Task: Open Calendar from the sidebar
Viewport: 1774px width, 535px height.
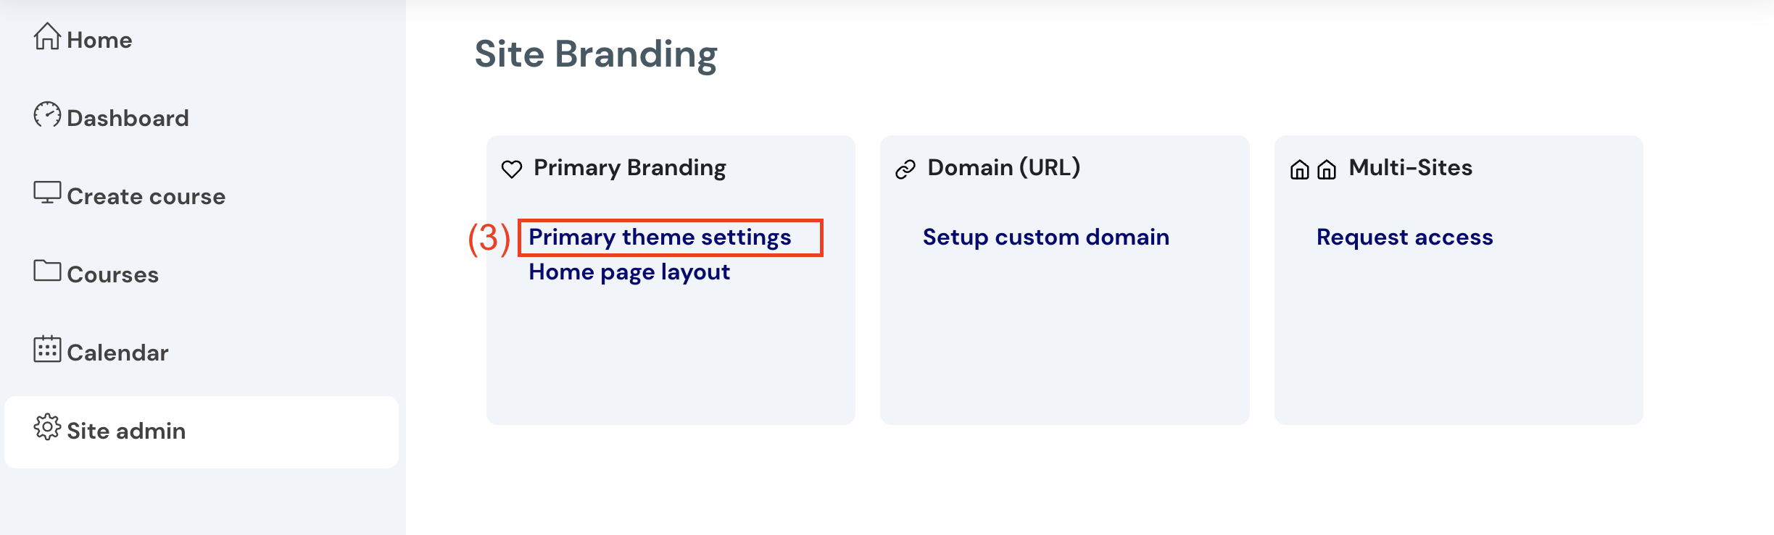Action: click(x=117, y=353)
